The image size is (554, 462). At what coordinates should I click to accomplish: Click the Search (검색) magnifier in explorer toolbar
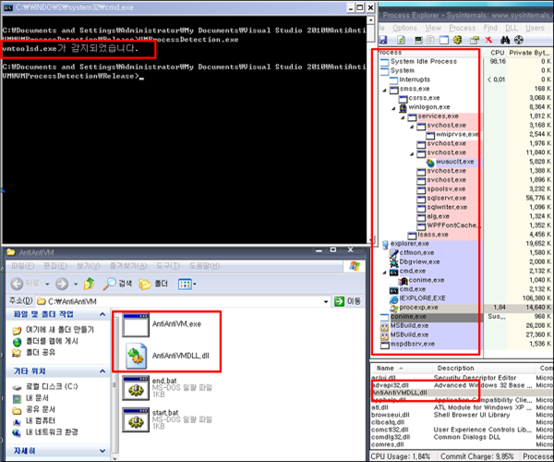click(x=117, y=284)
